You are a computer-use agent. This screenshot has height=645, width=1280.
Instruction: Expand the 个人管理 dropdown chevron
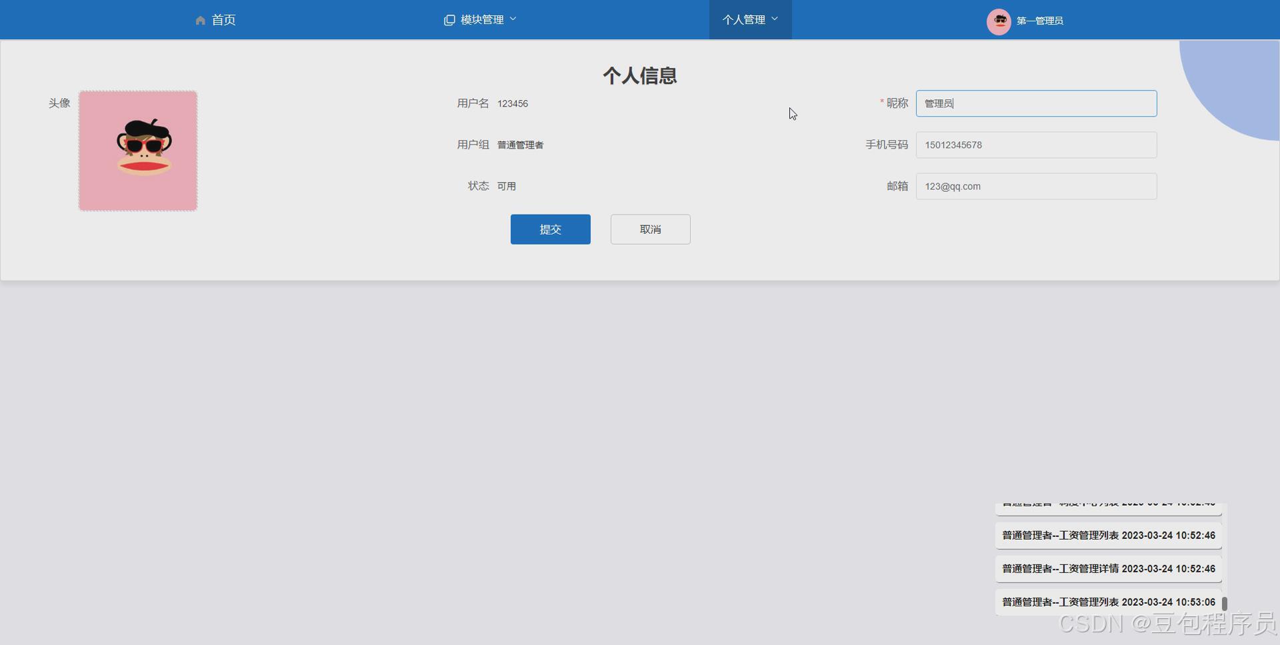[x=775, y=19]
